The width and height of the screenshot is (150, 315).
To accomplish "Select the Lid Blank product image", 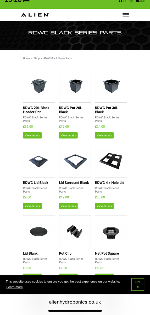I will pyautogui.click(x=39, y=232).
